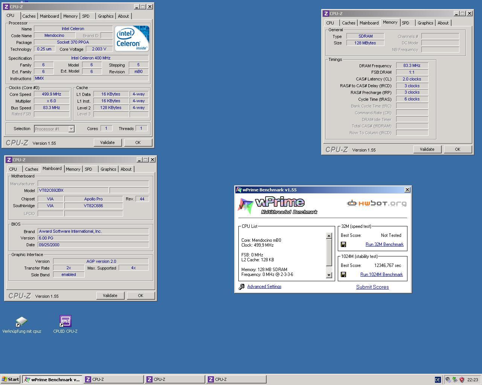Open About tab in Memory window
This screenshot has width=482, height=385.
point(443,23)
